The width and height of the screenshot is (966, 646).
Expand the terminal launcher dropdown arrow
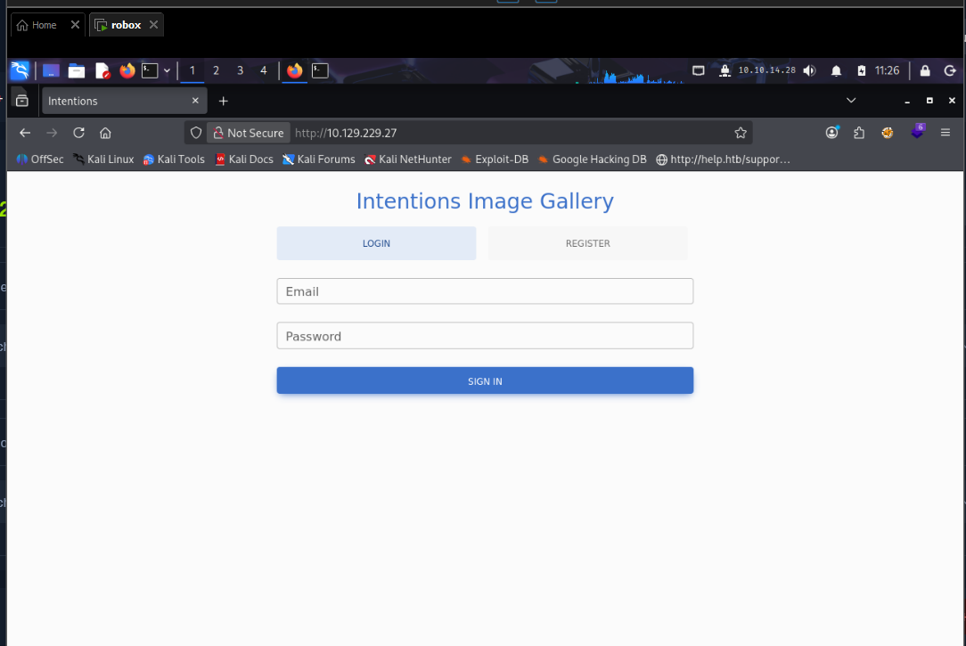point(167,70)
